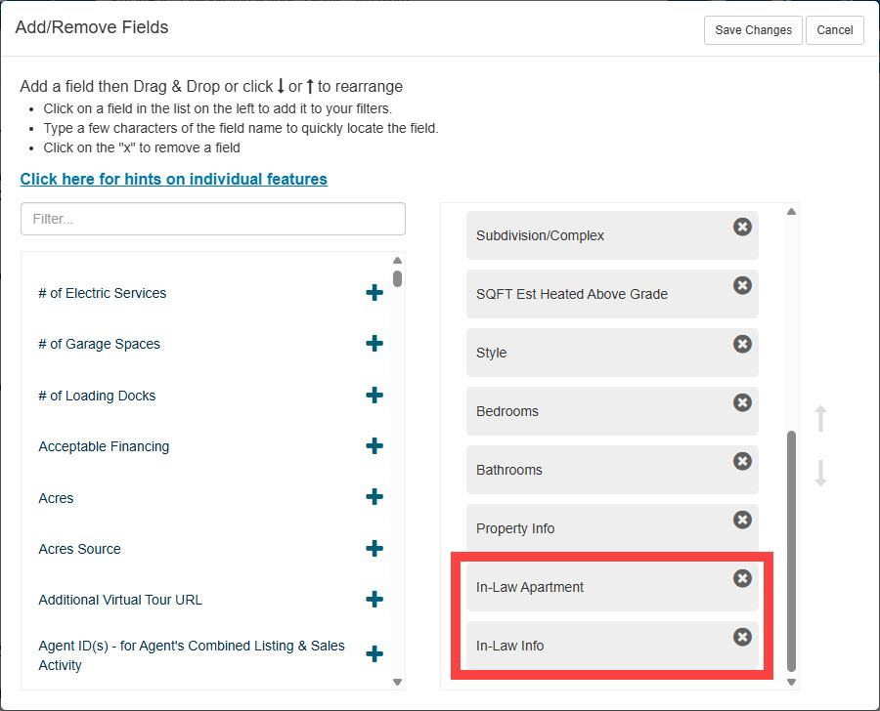This screenshot has height=711, width=880.
Task: Click the # of Electric Services label
Action: click(x=102, y=293)
